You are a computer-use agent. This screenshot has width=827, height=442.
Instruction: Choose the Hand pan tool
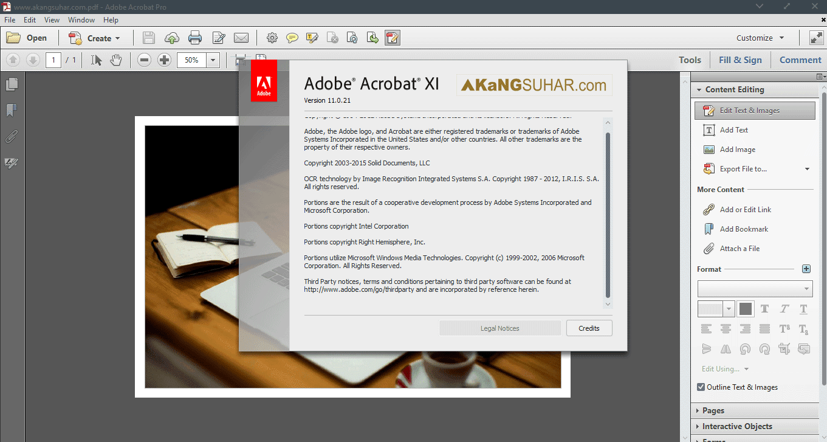(116, 60)
